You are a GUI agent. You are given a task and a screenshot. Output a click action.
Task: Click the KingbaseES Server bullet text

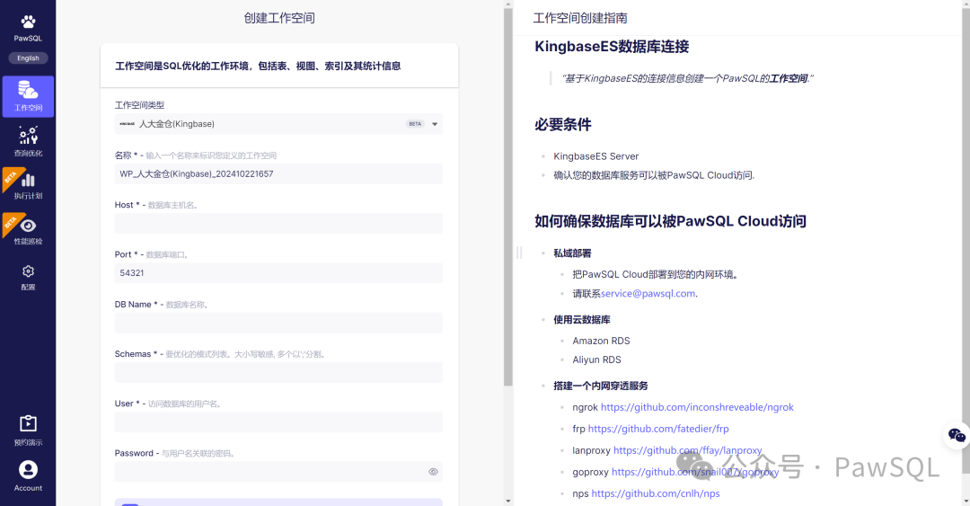pyautogui.click(x=595, y=156)
